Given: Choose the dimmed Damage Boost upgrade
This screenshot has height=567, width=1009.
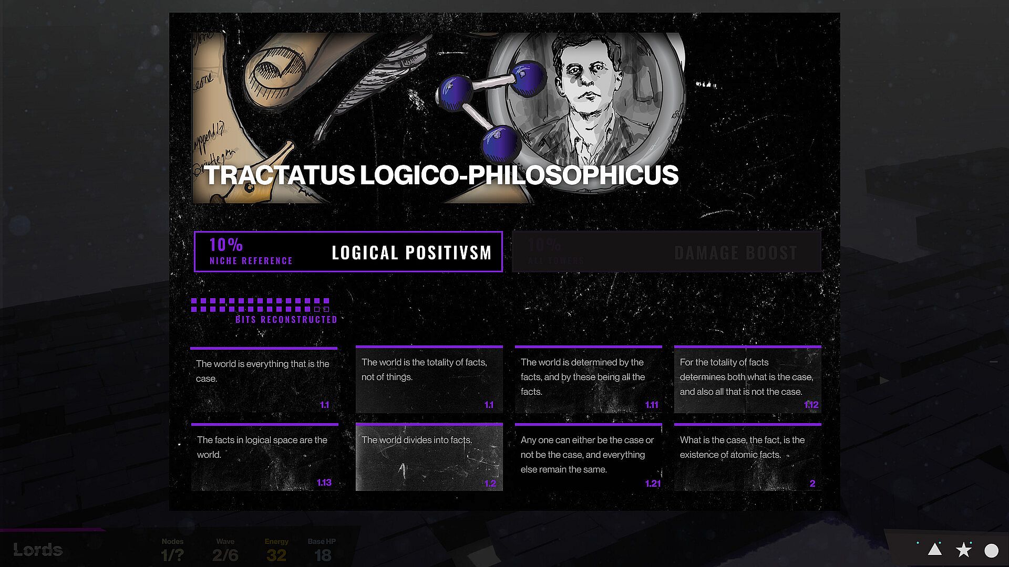Looking at the screenshot, I should coord(666,252).
